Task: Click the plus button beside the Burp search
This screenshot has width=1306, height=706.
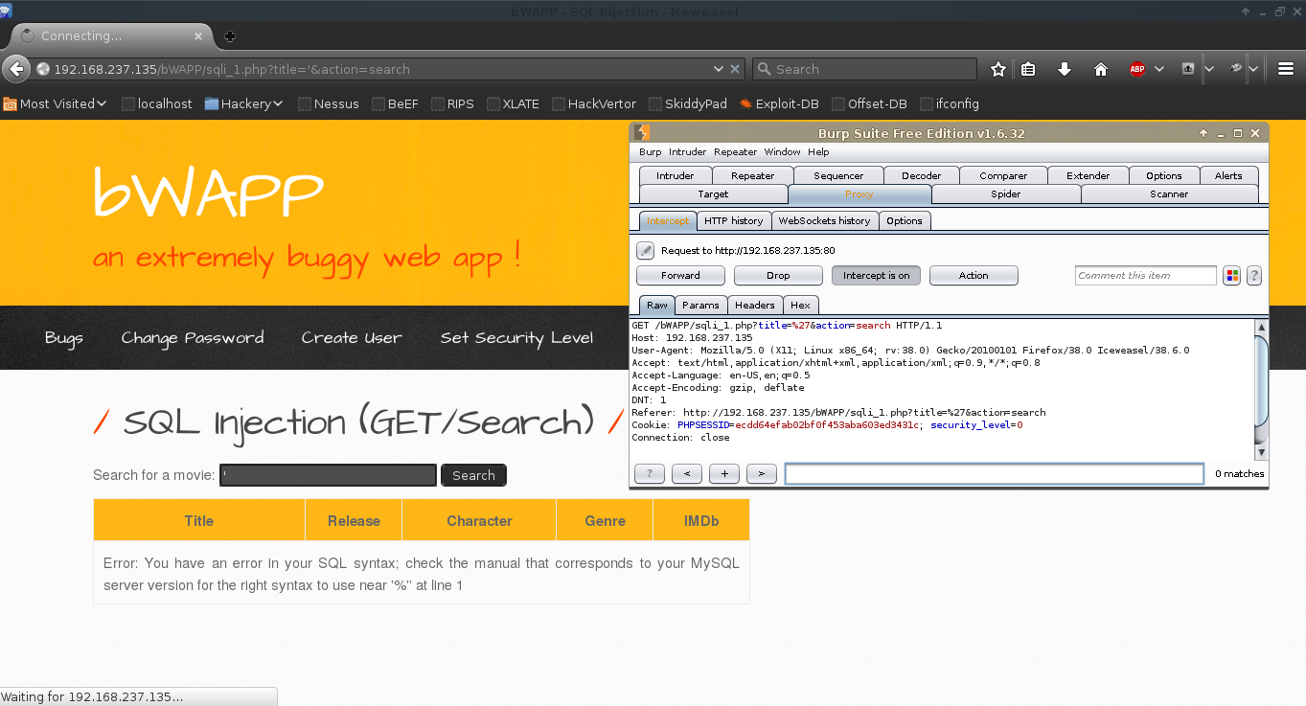Action: (724, 473)
